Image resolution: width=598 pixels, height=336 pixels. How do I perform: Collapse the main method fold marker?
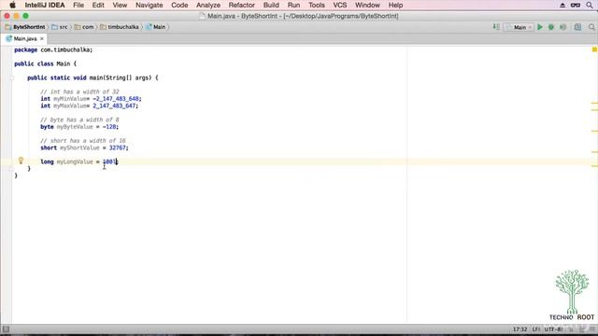12,77
